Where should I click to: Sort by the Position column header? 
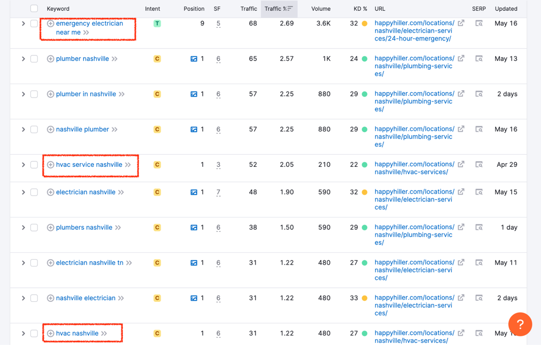pos(194,9)
